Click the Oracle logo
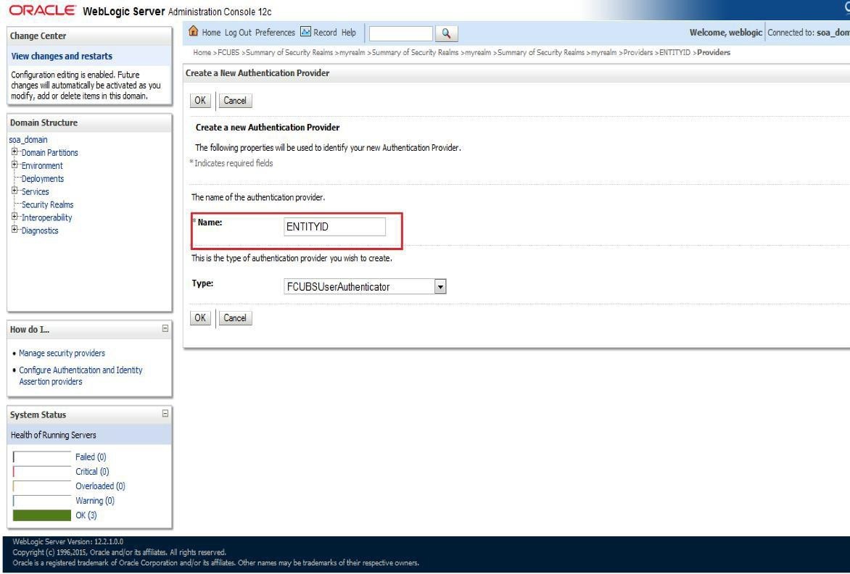The width and height of the screenshot is (850, 574). pyautogui.click(x=42, y=10)
